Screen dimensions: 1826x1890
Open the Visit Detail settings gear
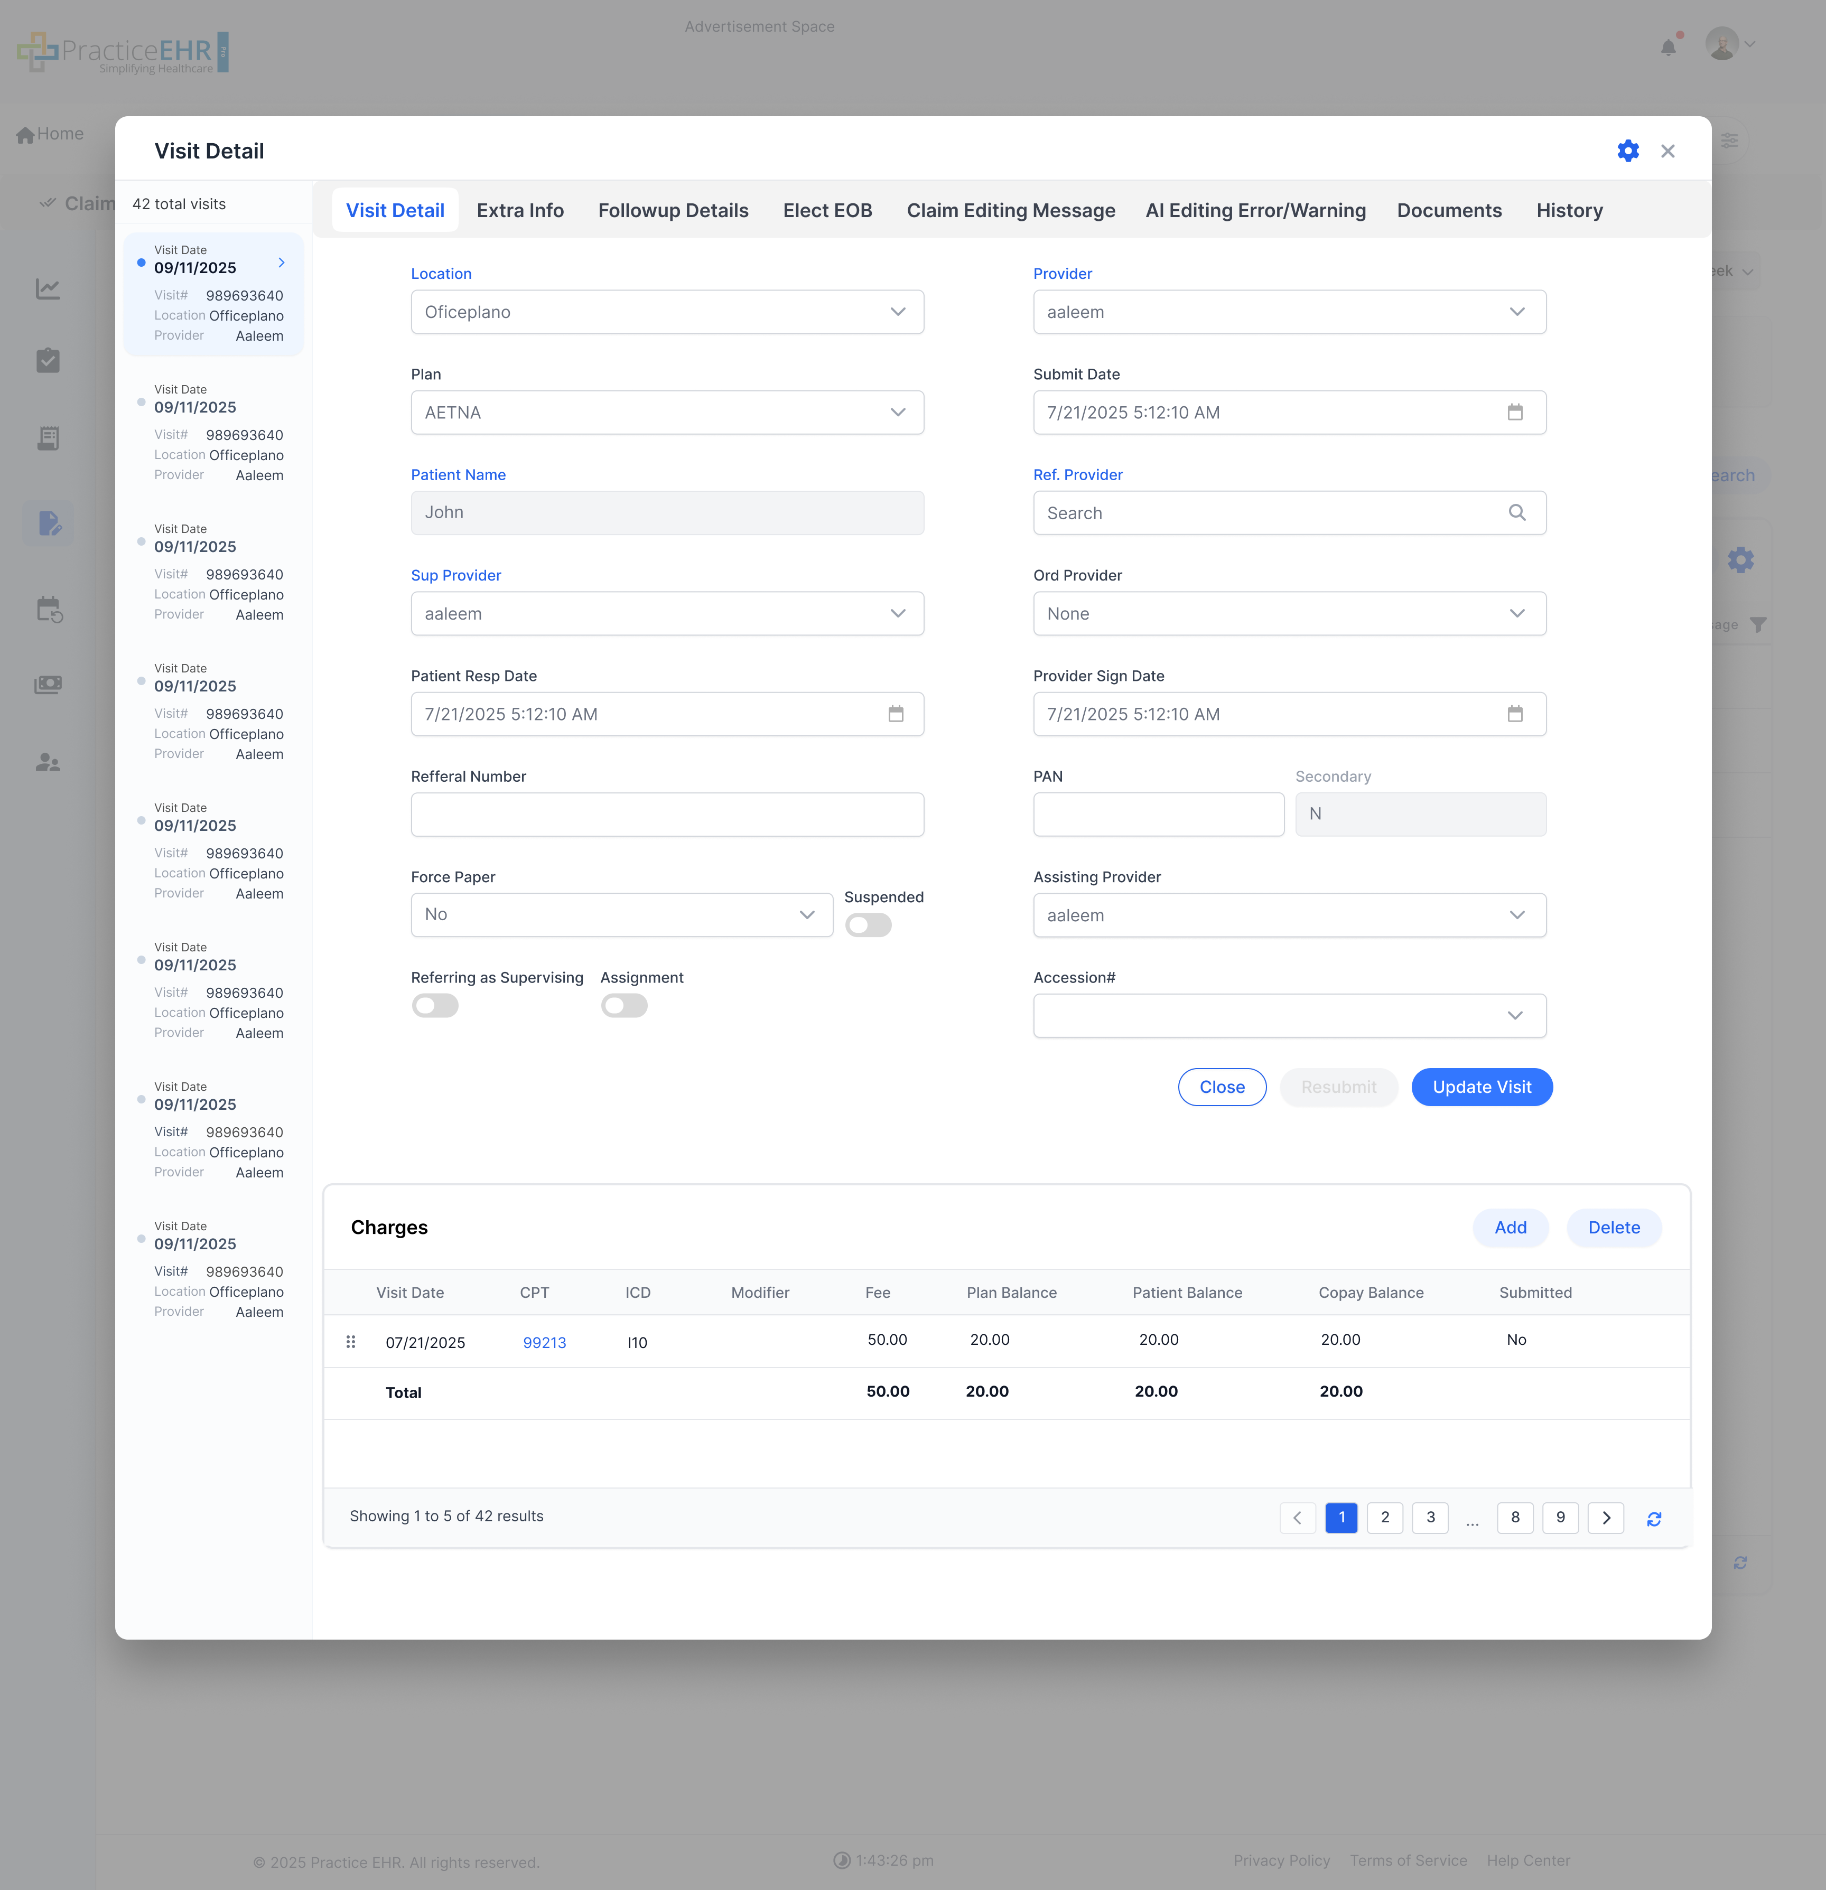click(x=1627, y=152)
